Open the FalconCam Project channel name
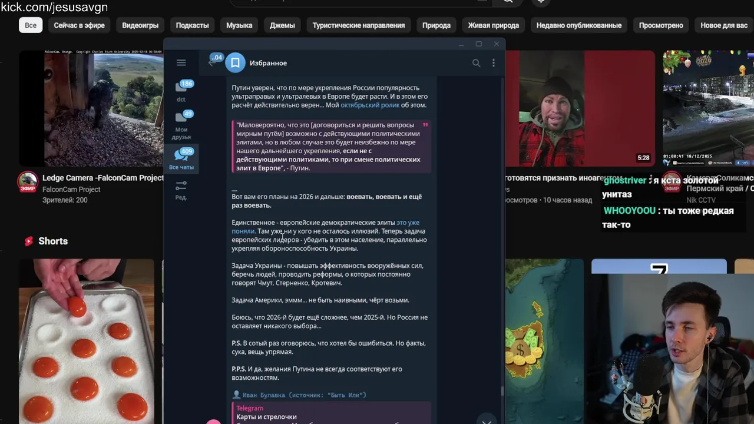The height and width of the screenshot is (424, 754). click(x=71, y=190)
